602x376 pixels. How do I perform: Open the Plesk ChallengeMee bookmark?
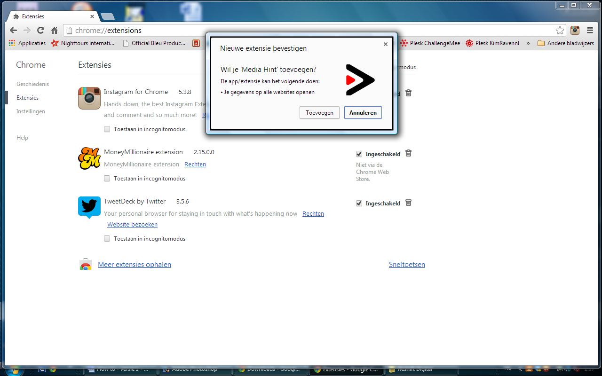point(430,43)
